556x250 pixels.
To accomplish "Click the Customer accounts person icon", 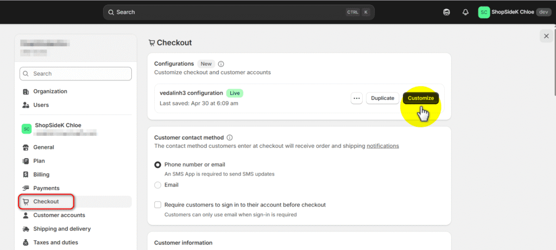I will click(x=26, y=215).
